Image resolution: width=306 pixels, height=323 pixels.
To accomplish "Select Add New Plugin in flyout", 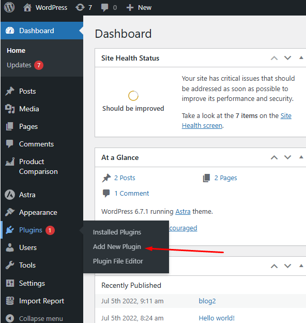I will pyautogui.click(x=117, y=246).
